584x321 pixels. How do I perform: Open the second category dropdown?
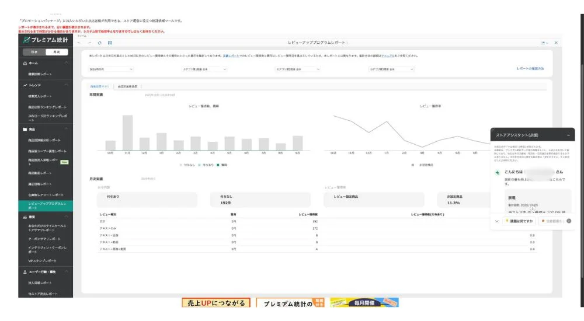(x=298, y=69)
